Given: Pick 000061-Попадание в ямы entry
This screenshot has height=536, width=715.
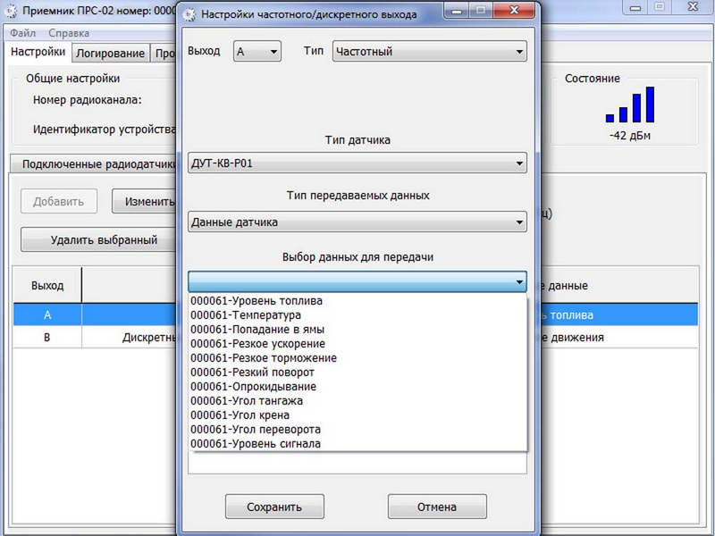Looking at the screenshot, I should click(357, 329).
